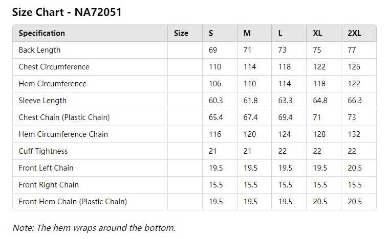This screenshot has height=239, width=389.
Task: Click the Size Chart - NA72051 heading
Action: (67, 12)
